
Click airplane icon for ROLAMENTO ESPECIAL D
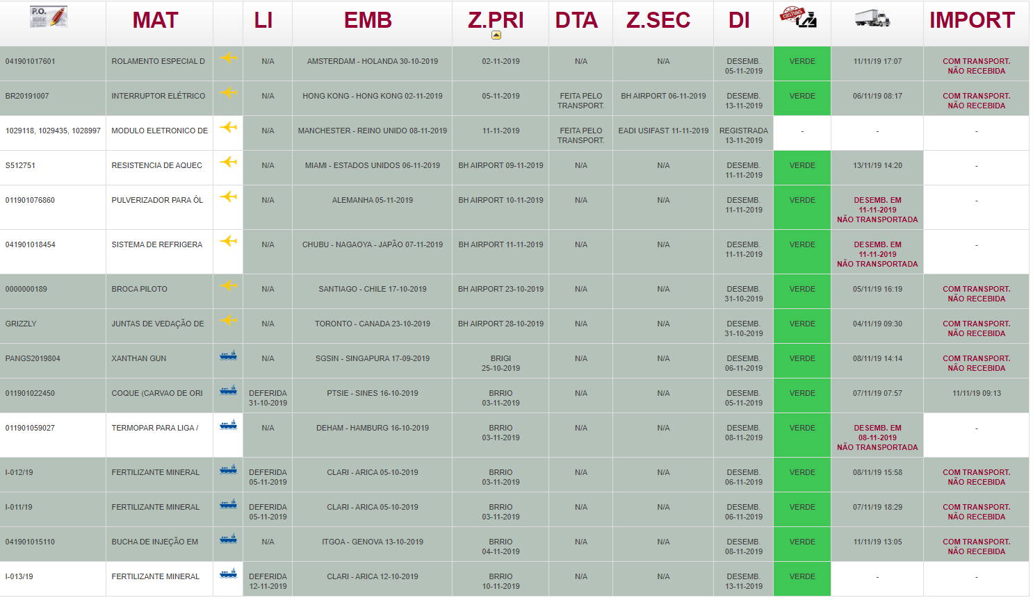(x=229, y=58)
